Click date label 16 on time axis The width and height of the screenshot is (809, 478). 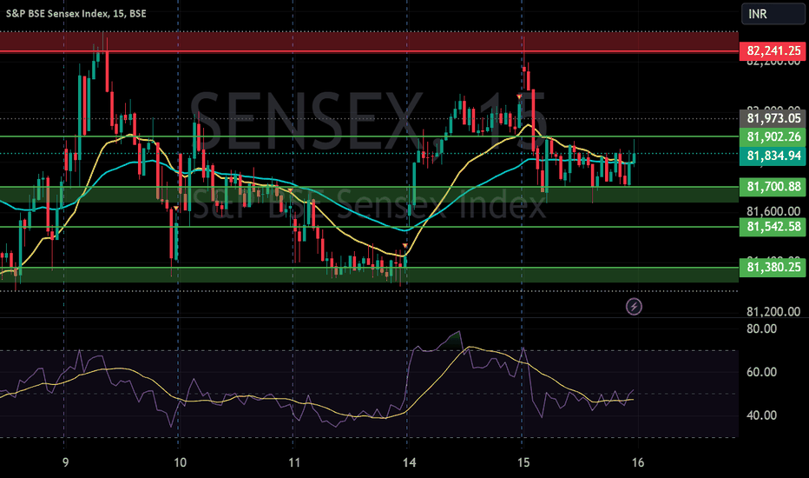click(638, 462)
